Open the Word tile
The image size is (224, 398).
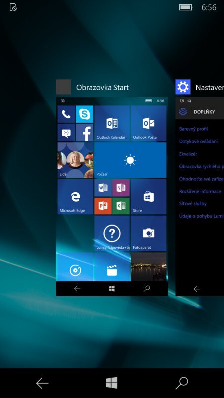[103, 188]
